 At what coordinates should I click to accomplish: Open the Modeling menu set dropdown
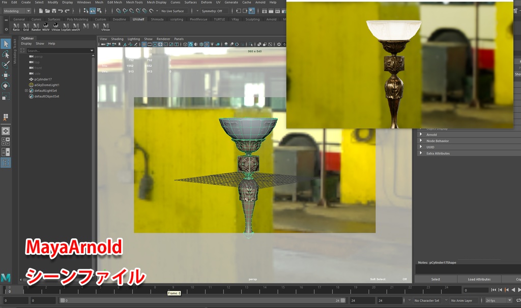tap(17, 11)
